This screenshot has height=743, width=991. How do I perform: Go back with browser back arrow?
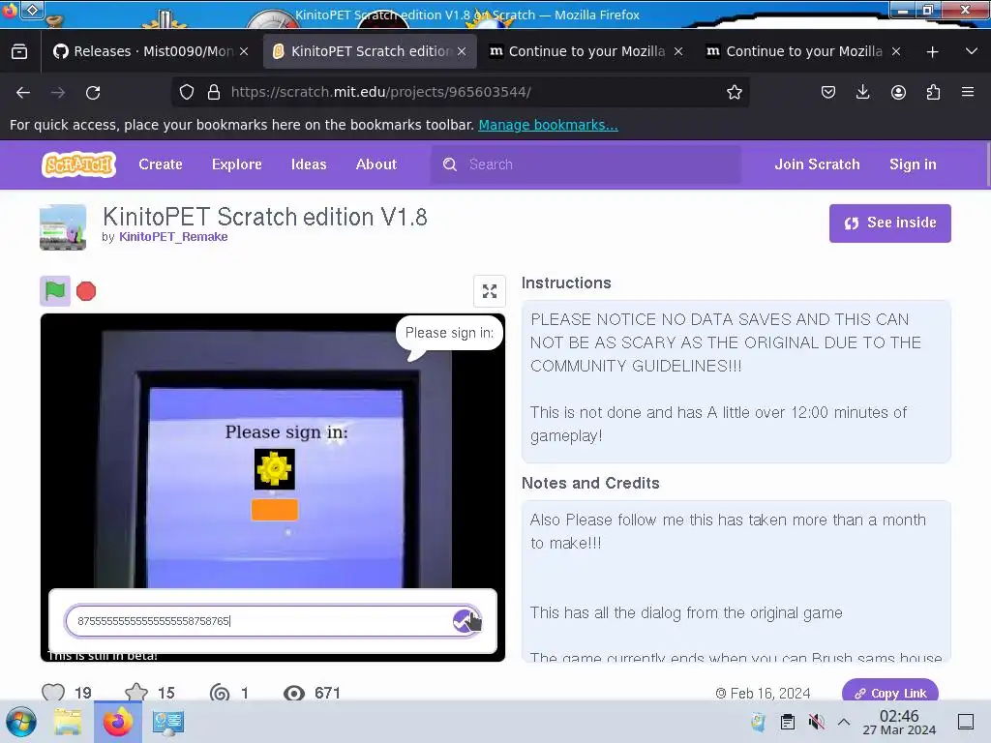tap(23, 93)
